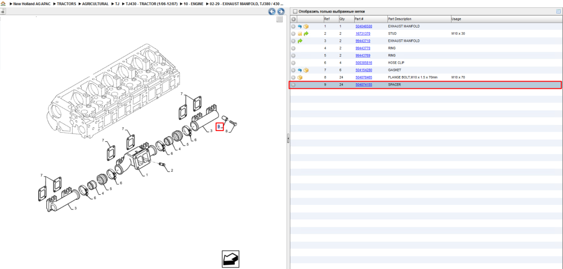Select the 'HOSE CLIP' description cell
Viewport: 563px width, 269px height.
[x=395, y=63]
